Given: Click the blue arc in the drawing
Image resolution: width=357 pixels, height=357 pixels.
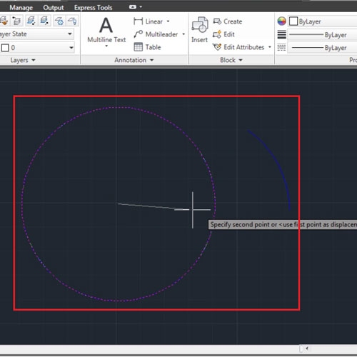Looking at the screenshot, I should point(278,164).
